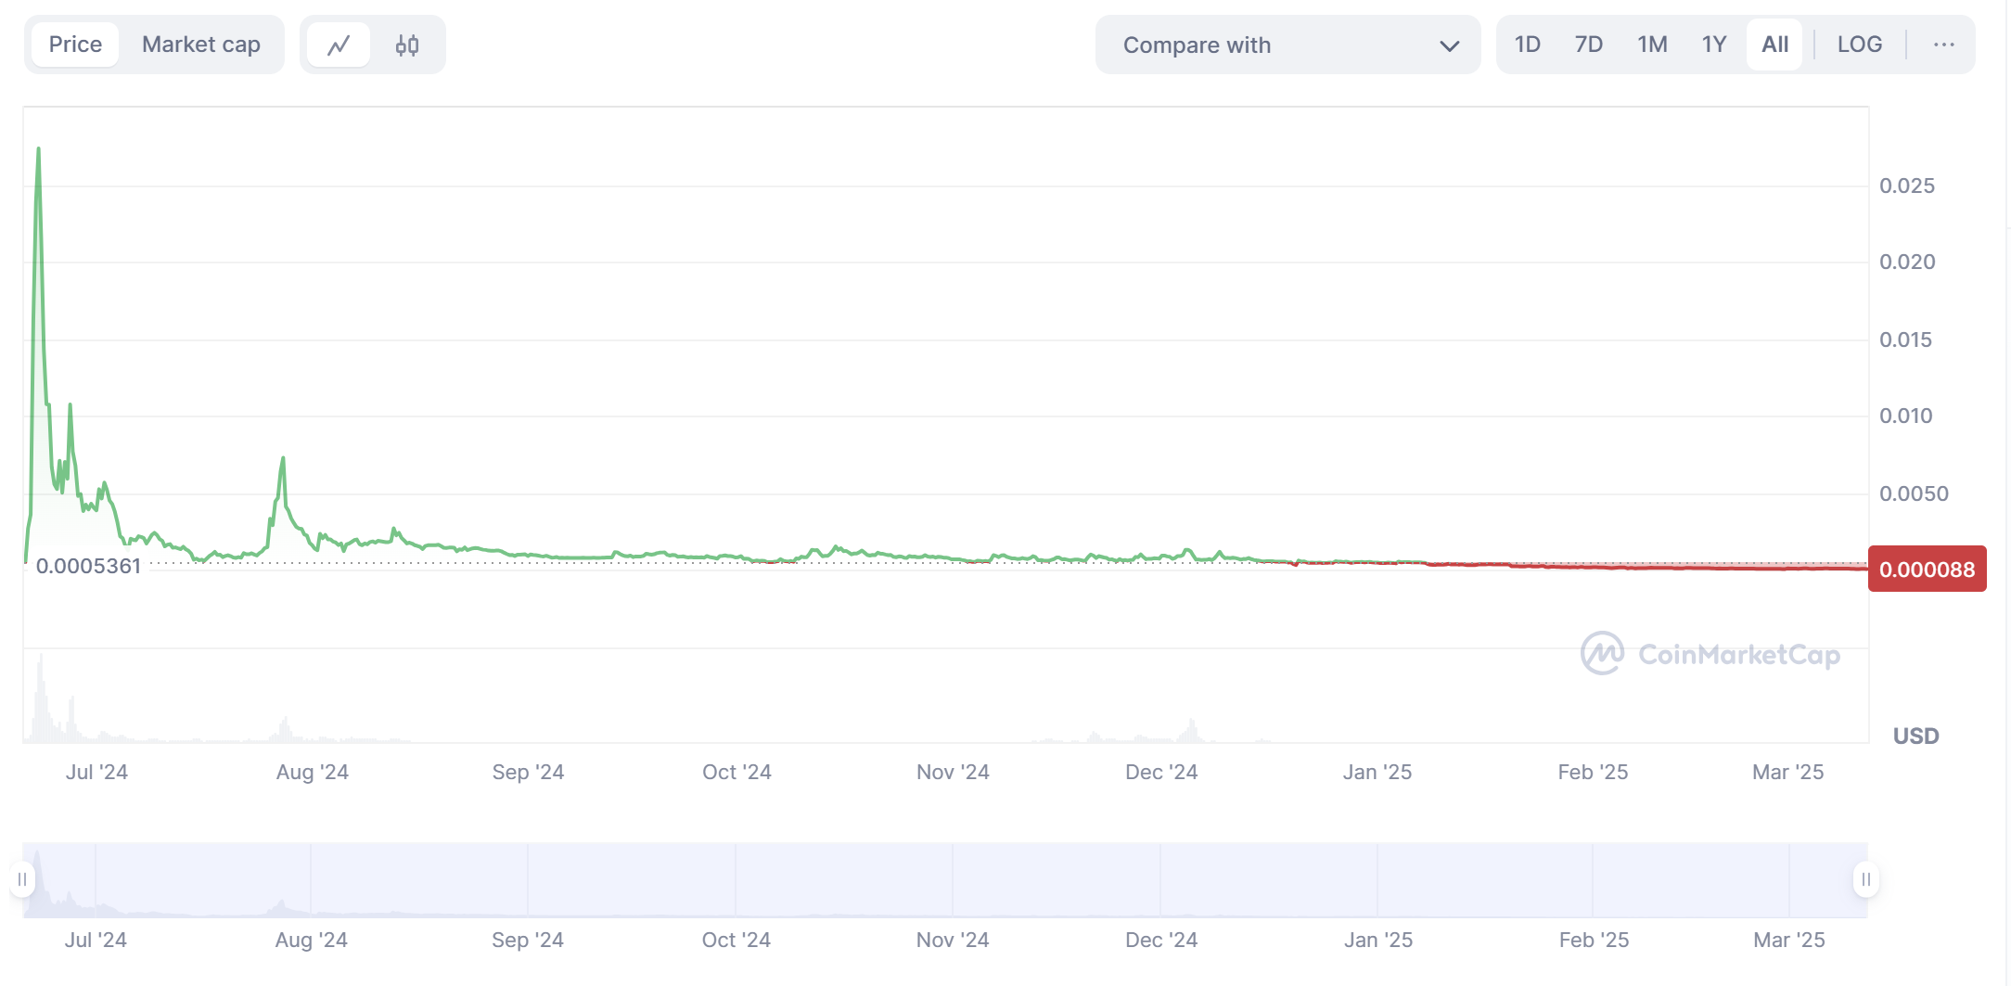Screen dimensions: 2011x986
Task: Click the right range slider handle
Action: click(x=1865, y=879)
